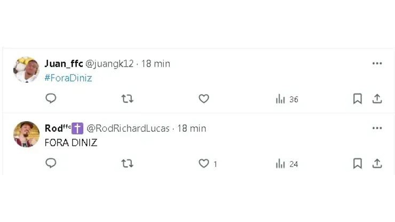This screenshot has height=222, width=395.
Task: Retweet Juan_ffc's tweet
Action: (x=127, y=99)
